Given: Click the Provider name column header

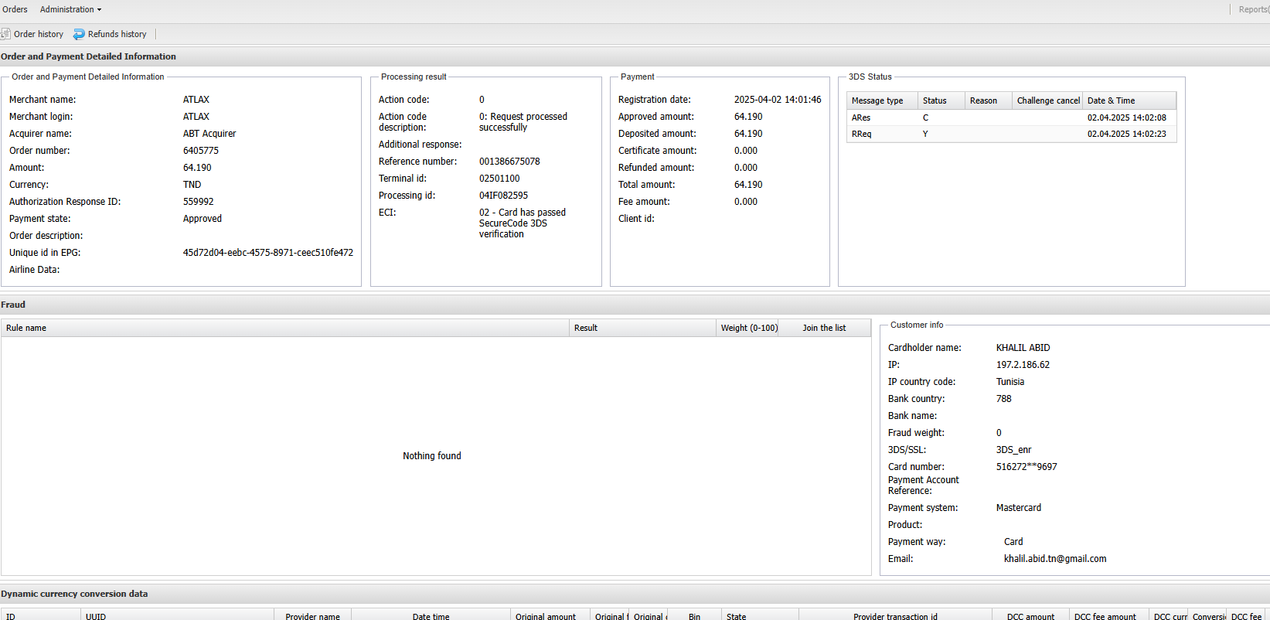Looking at the screenshot, I should 312,616.
